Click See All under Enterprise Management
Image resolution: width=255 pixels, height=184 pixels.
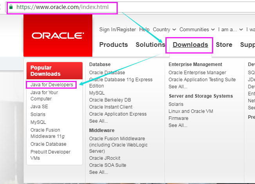point(178,87)
